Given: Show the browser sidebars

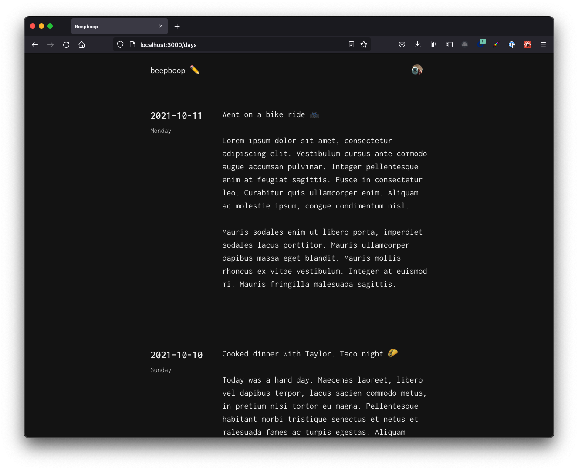Looking at the screenshot, I should [x=449, y=44].
